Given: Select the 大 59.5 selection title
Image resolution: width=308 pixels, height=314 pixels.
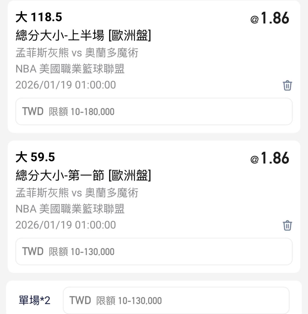Looking at the screenshot, I should 35,157.
